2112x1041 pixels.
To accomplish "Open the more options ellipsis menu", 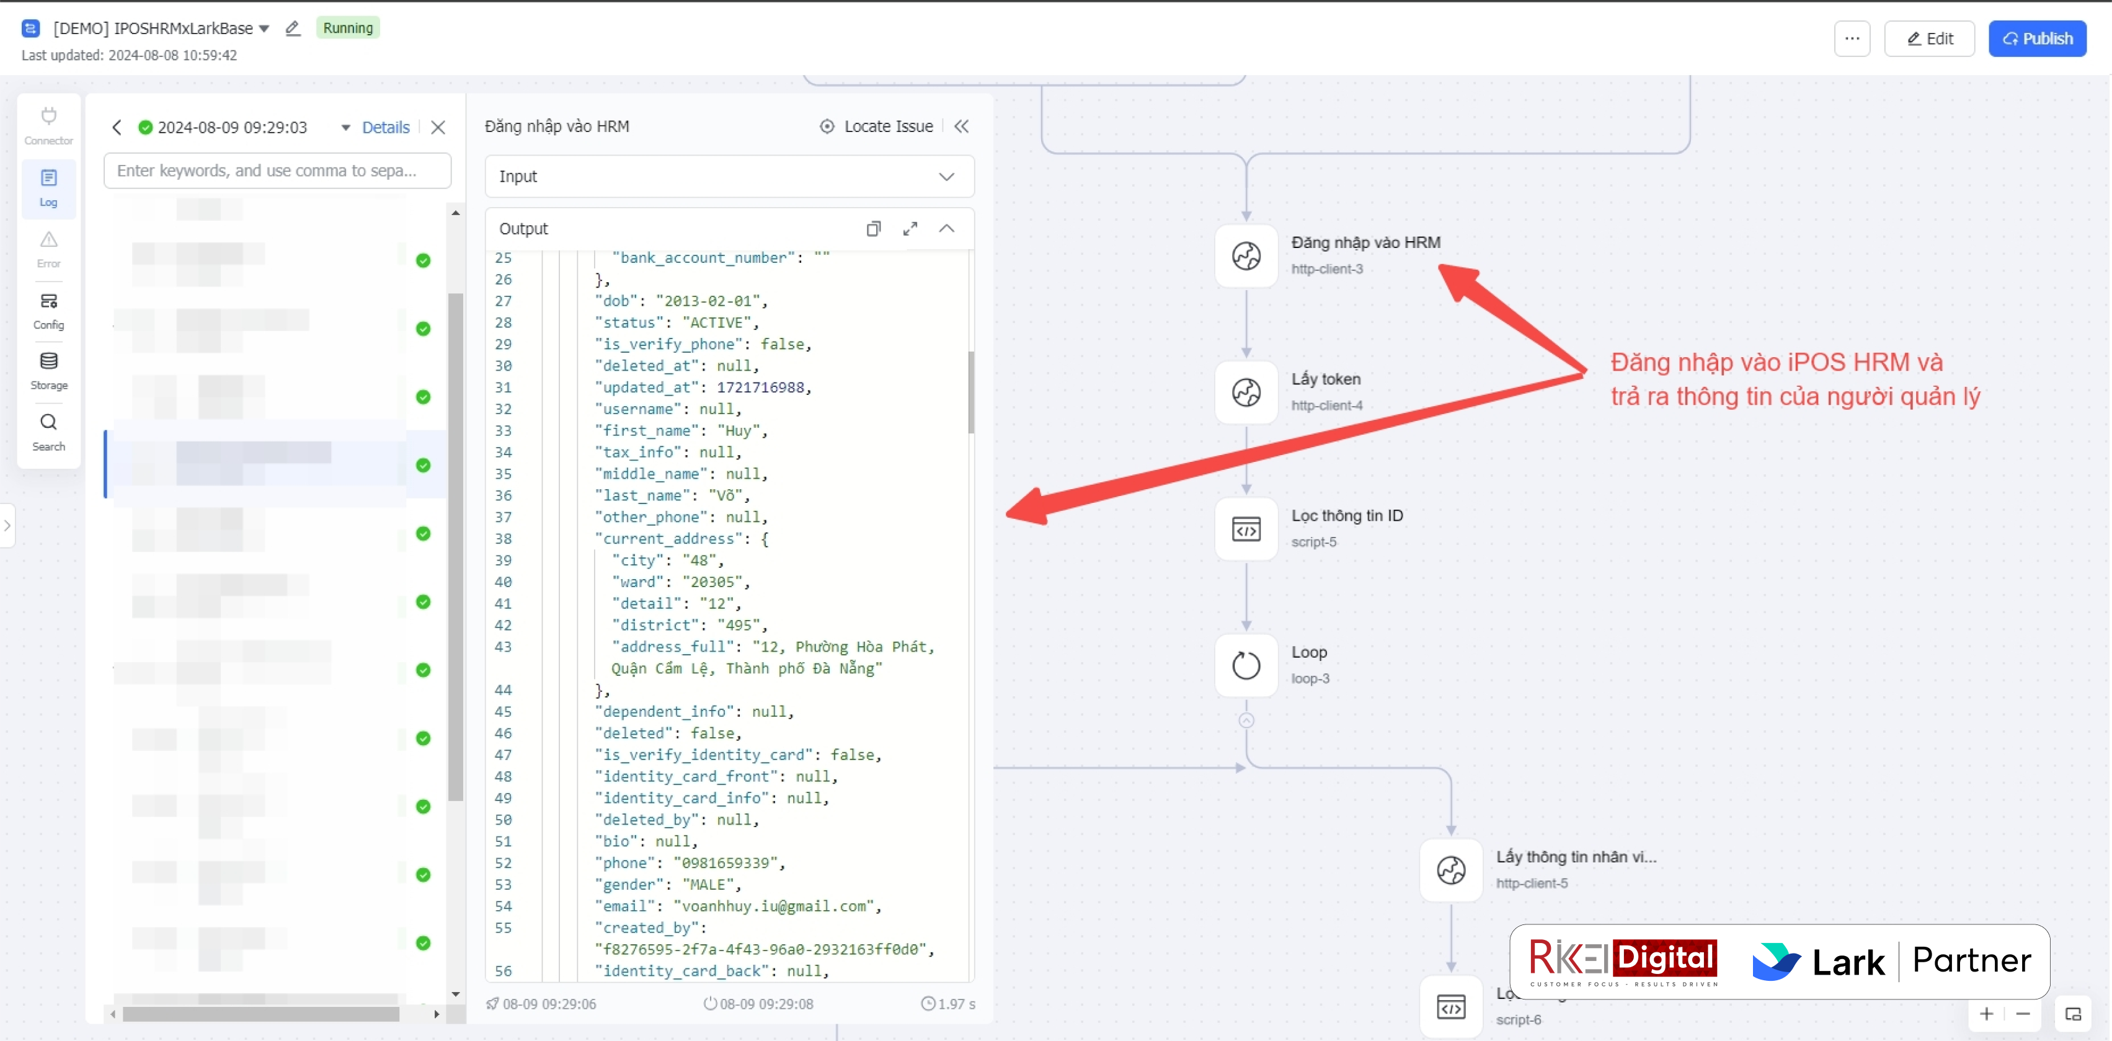I will (x=1852, y=38).
